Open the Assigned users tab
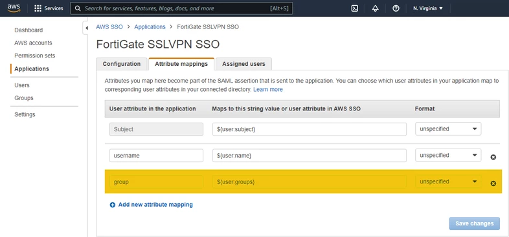 pos(243,64)
